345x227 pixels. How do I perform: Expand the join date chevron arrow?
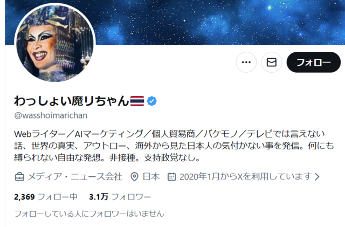click(x=317, y=176)
